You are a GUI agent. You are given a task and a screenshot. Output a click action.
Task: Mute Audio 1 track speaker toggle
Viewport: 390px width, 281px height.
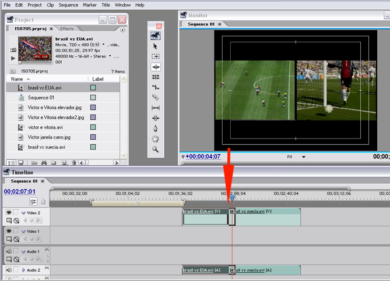tap(9, 251)
